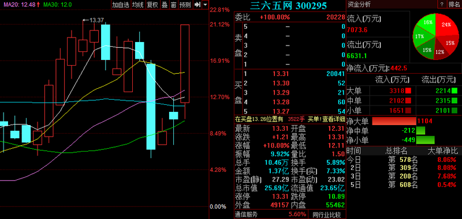Screen dimensions: 462x219
Task: Click the 委比 +100.00% value
Action: tap(275, 17)
